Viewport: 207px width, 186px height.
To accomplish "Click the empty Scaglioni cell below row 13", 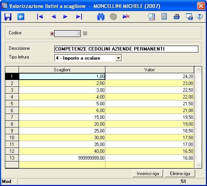I will click(x=62, y=165).
